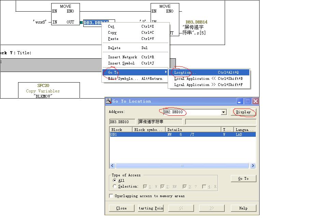Click the Go To Location title bar icon
The height and width of the screenshot is (220, 321).
pos(109,101)
